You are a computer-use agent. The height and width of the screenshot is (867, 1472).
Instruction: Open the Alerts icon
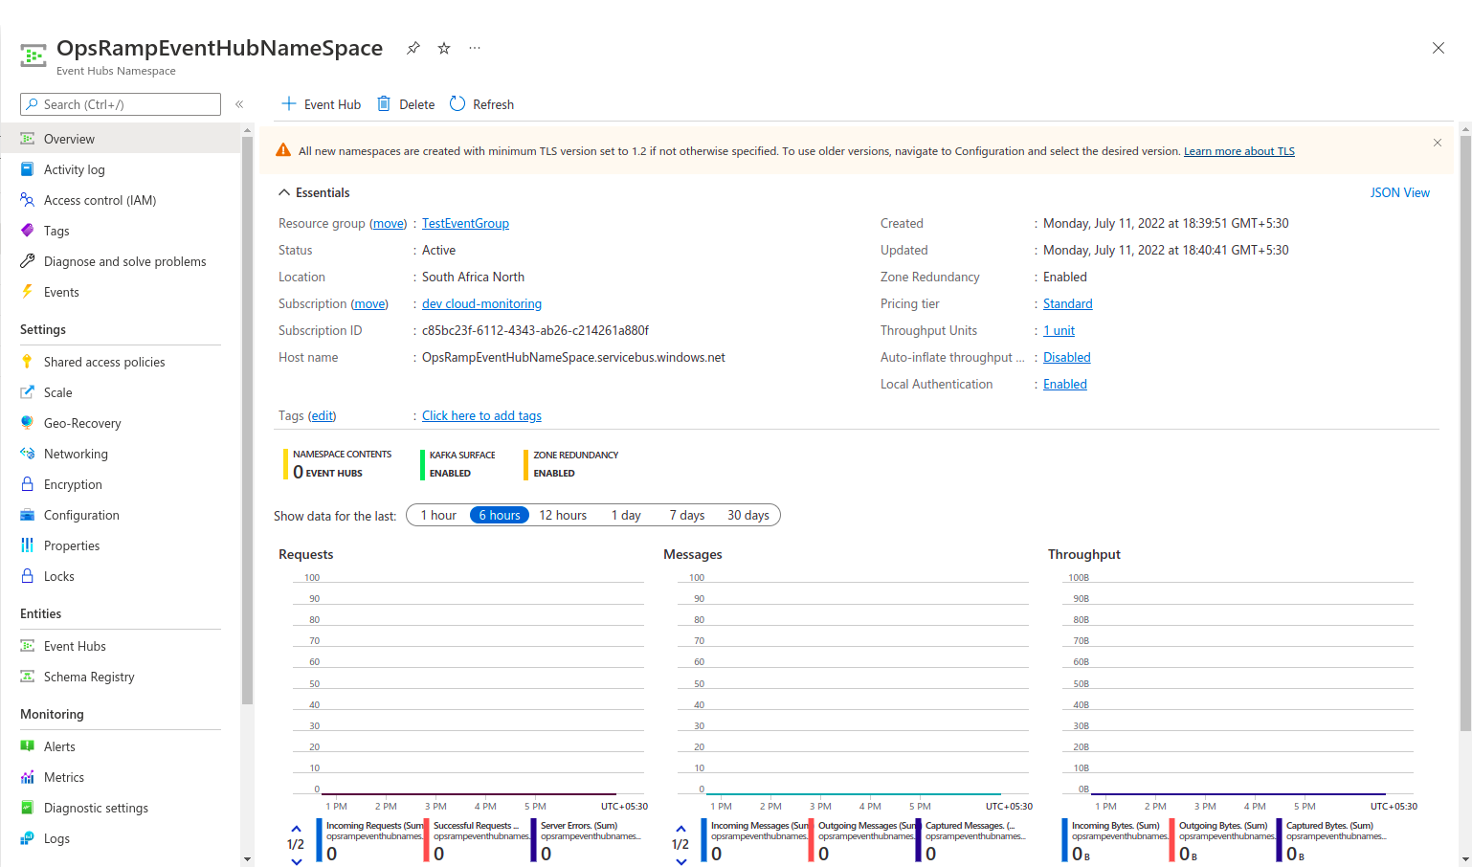pyautogui.click(x=28, y=746)
